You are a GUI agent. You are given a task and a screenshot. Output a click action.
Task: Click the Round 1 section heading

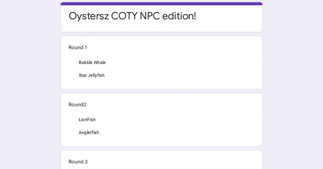click(78, 47)
